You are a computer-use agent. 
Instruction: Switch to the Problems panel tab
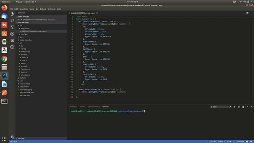click(73, 107)
